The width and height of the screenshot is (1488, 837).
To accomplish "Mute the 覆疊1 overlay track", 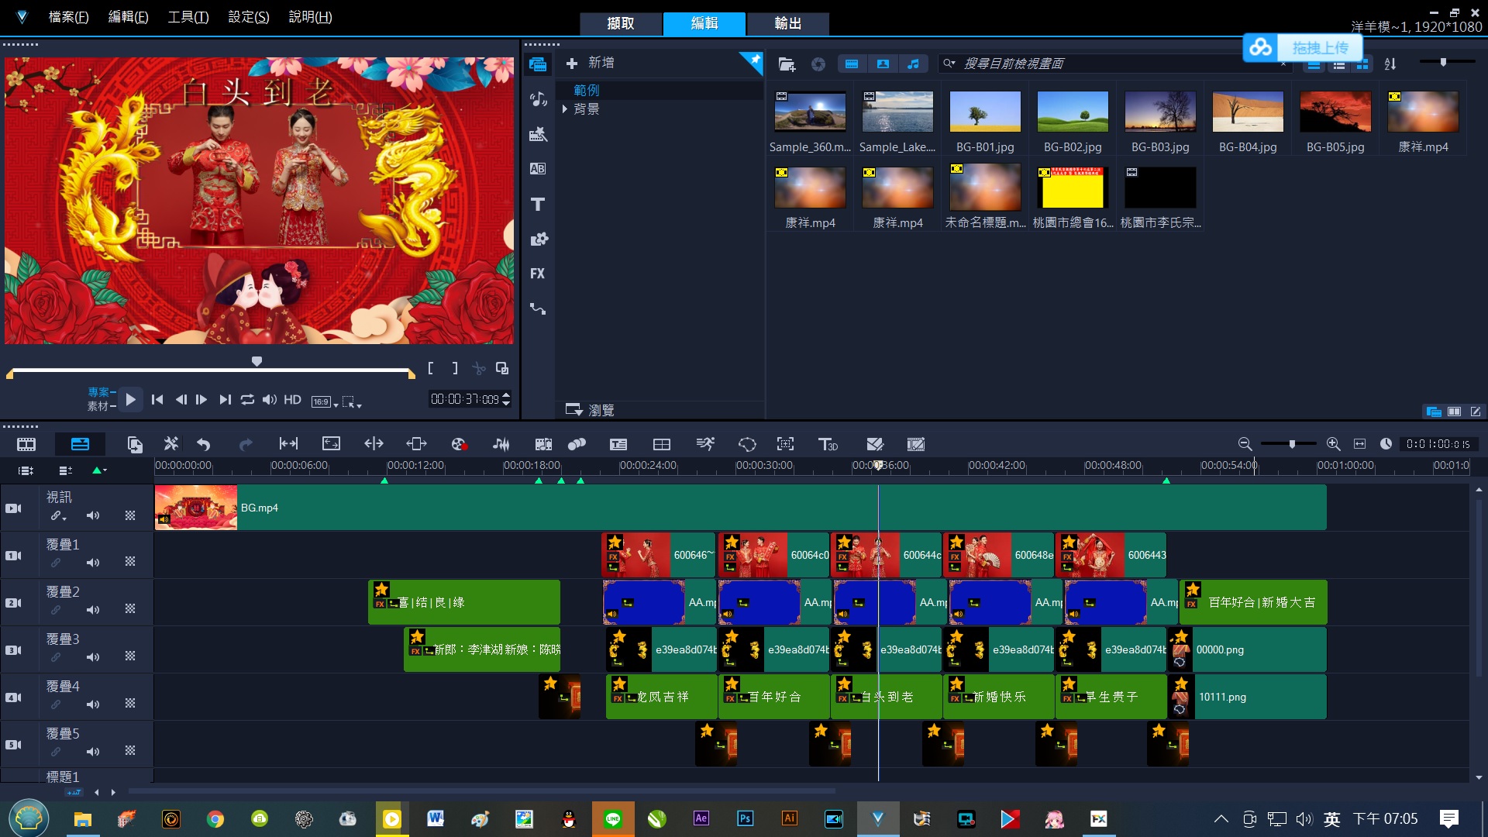I will coord(93,563).
